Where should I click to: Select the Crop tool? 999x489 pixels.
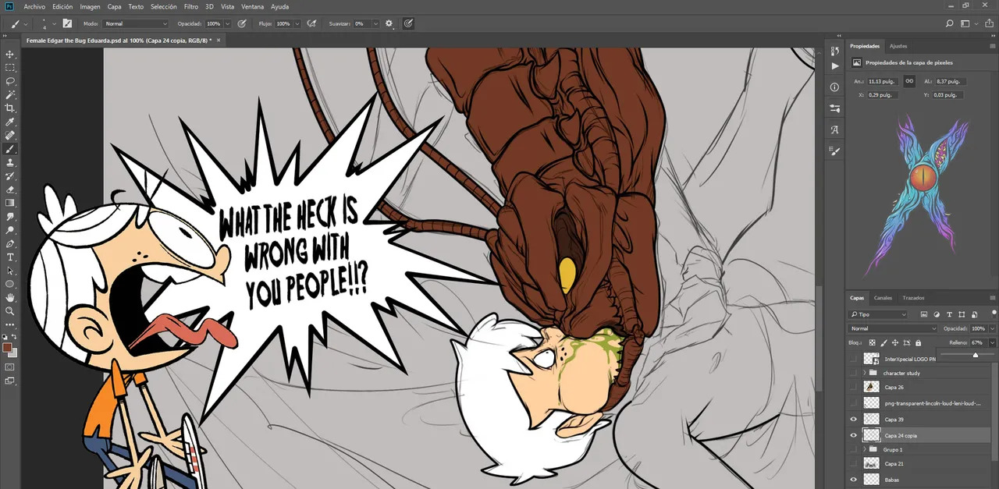coord(10,108)
